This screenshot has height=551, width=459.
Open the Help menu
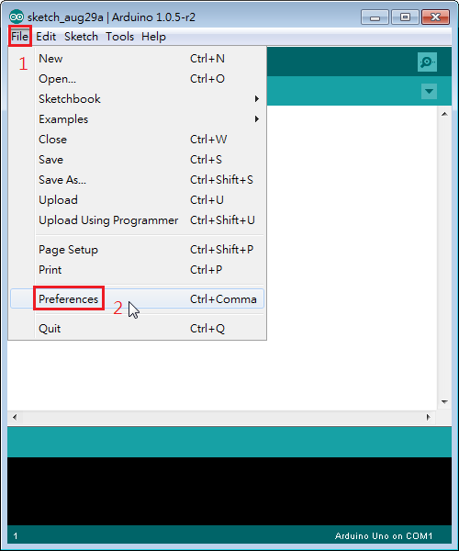(x=153, y=37)
